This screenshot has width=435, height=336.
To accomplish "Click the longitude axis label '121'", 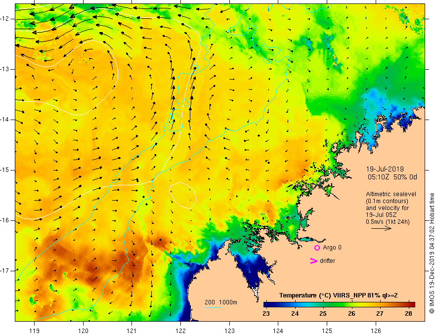I will (x=132, y=331).
